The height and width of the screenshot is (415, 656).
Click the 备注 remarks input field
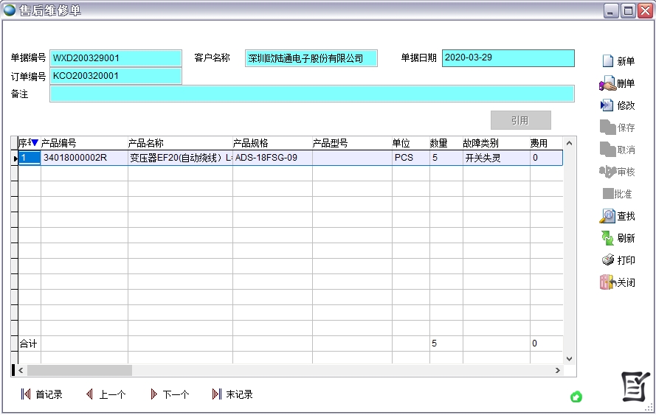311,94
